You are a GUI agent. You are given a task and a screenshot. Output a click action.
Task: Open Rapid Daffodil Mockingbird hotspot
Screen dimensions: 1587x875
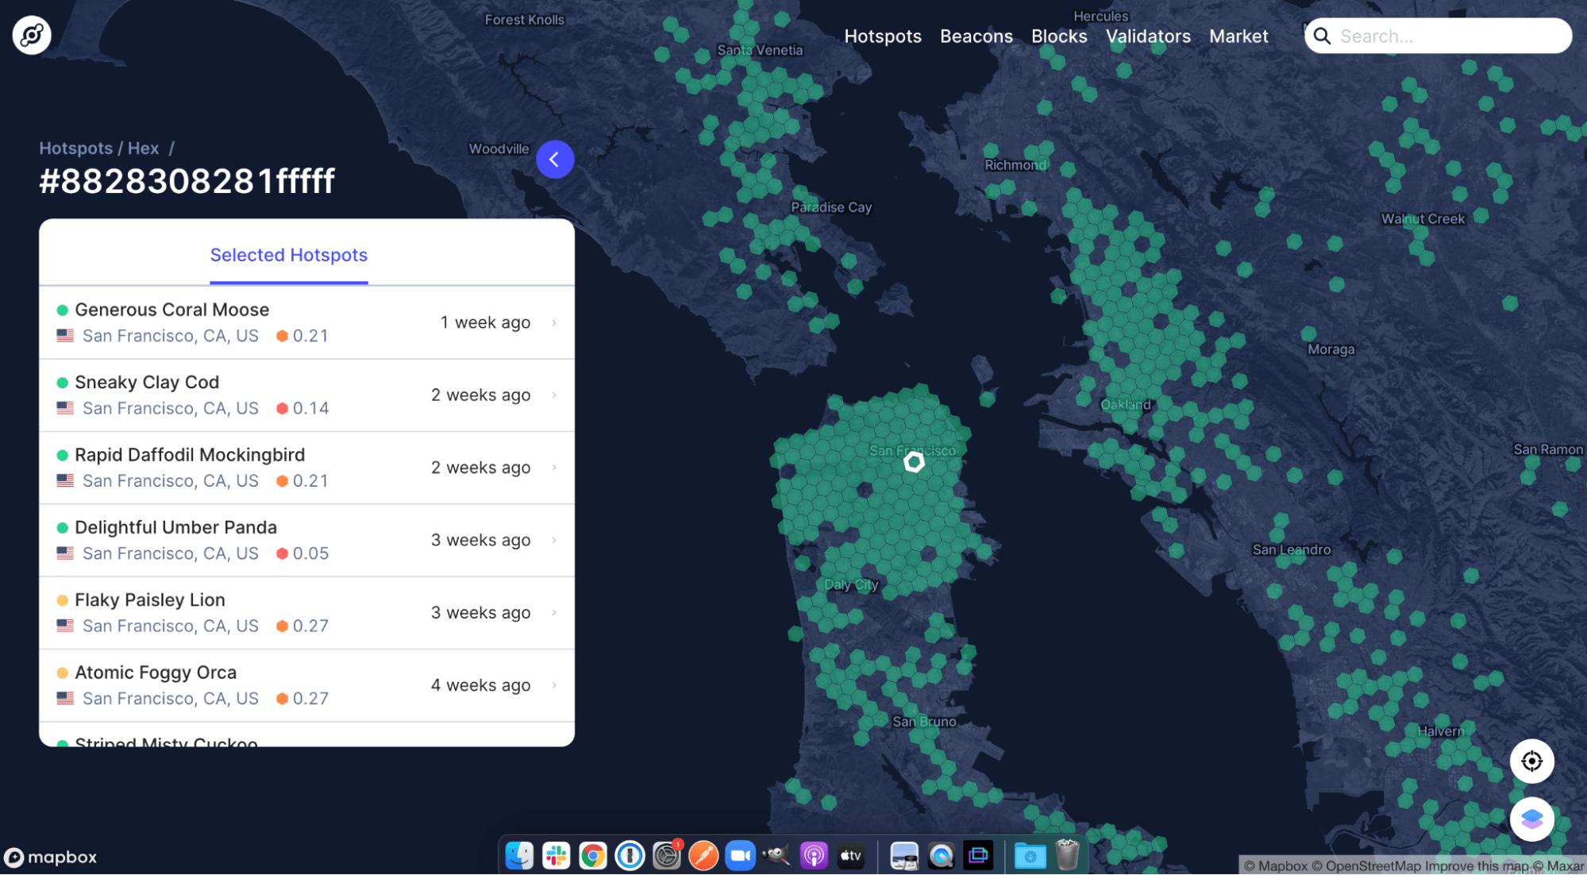click(190, 455)
